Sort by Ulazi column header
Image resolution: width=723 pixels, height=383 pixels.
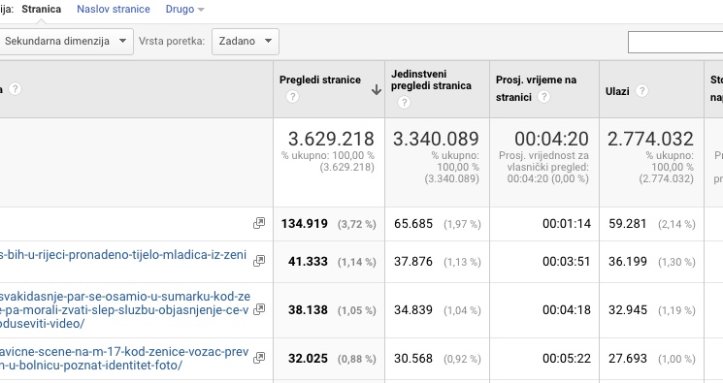[x=617, y=91]
